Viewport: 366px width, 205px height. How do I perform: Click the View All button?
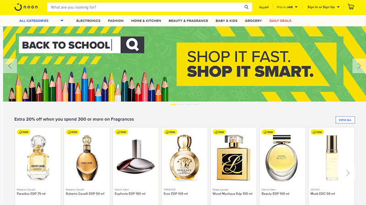pos(345,120)
